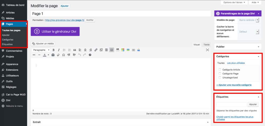The height and width of the screenshot is (126, 265).
Task: Check the Catégorie Page checkbox
Action: click(220, 74)
